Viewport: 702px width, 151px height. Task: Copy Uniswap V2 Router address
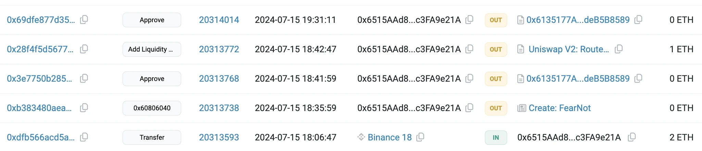[x=618, y=49]
